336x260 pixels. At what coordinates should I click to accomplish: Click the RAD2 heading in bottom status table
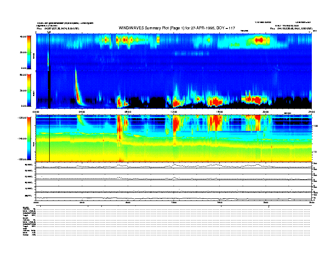tap(25, 207)
